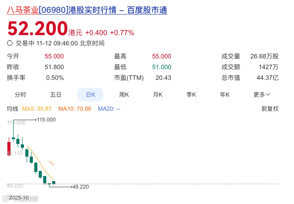The width and height of the screenshot is (294, 204).
Task: Click 换手率 value 0.50%
Action: click(x=55, y=78)
